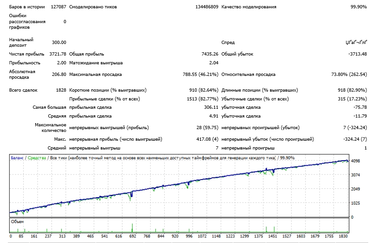Screen dimensions: 378x243
Task: Select the 4098 label on chart axis
Action: pyautogui.click(x=355, y=161)
